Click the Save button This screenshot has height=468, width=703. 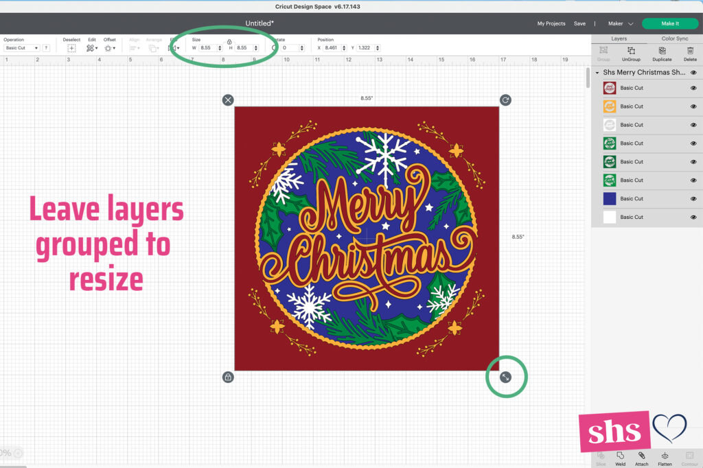point(579,23)
